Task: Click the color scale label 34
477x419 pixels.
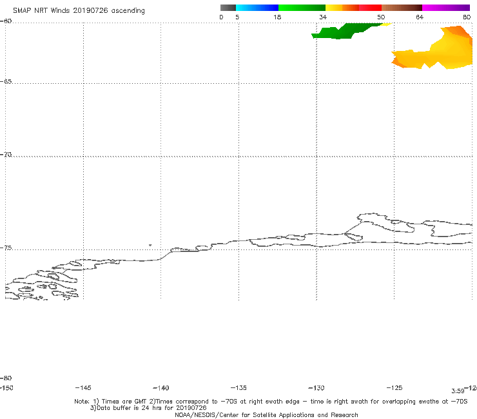Action: (323, 17)
